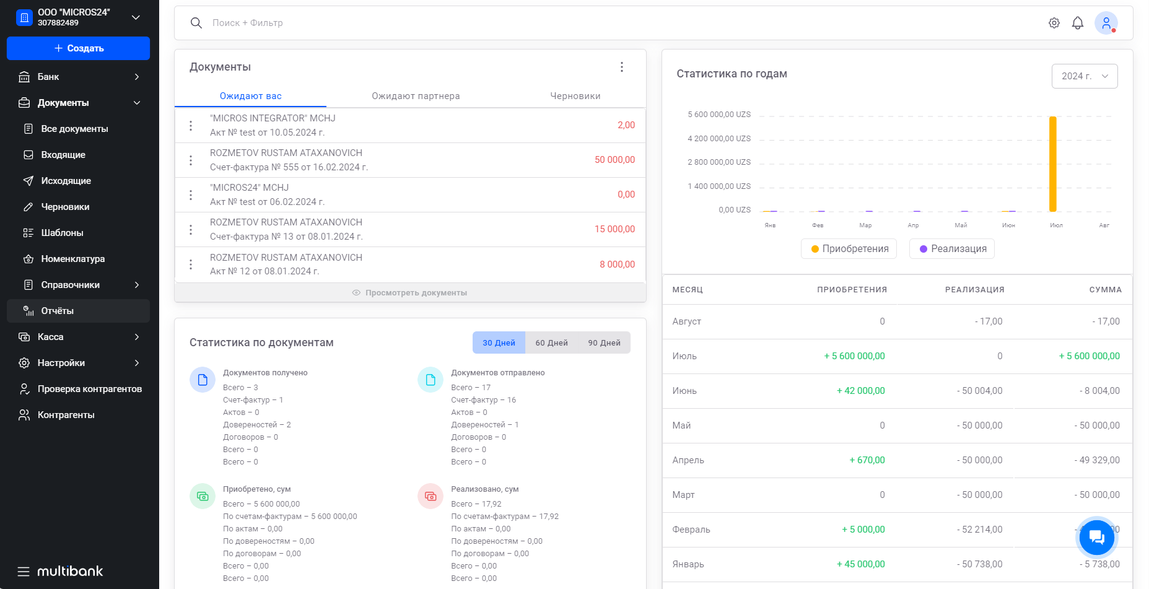
Task: Open the settings gear in top bar
Action: [1054, 23]
